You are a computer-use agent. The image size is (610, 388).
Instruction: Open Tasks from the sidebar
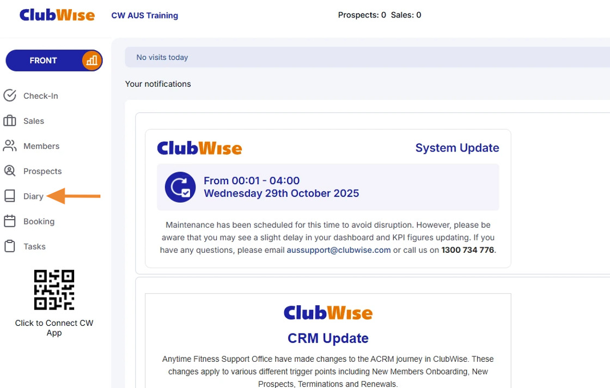click(34, 246)
